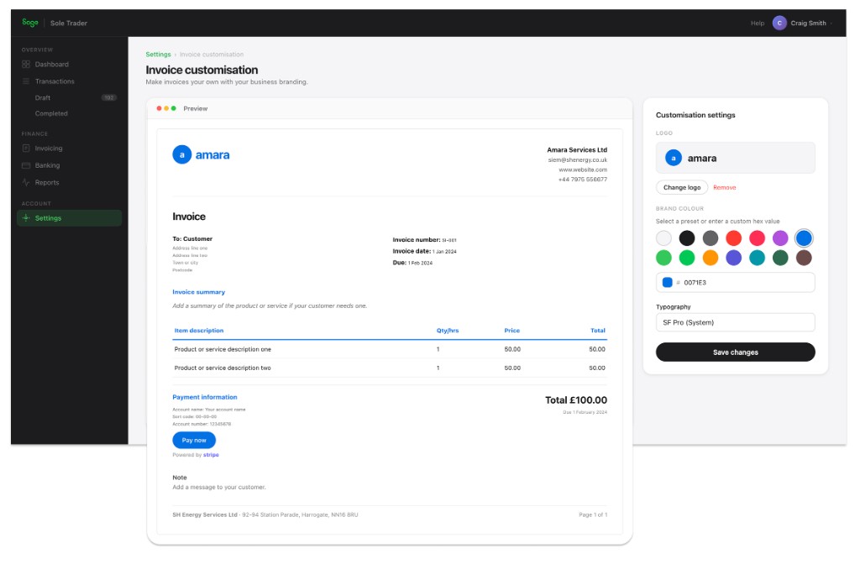Select the red brand colour preset

[732, 238]
